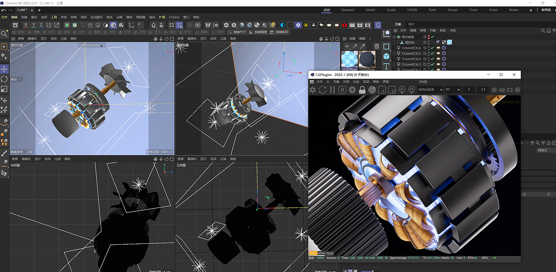Open the search magnifier on left edge
This screenshot has width=556, height=272.
(x=4, y=33)
